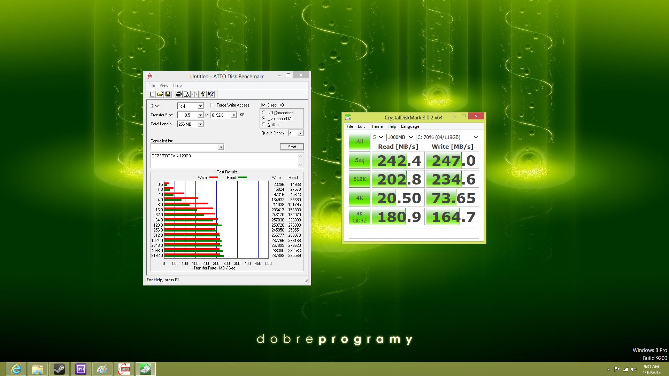
Task: Open CPU-Z from the taskbar
Action: point(80,369)
